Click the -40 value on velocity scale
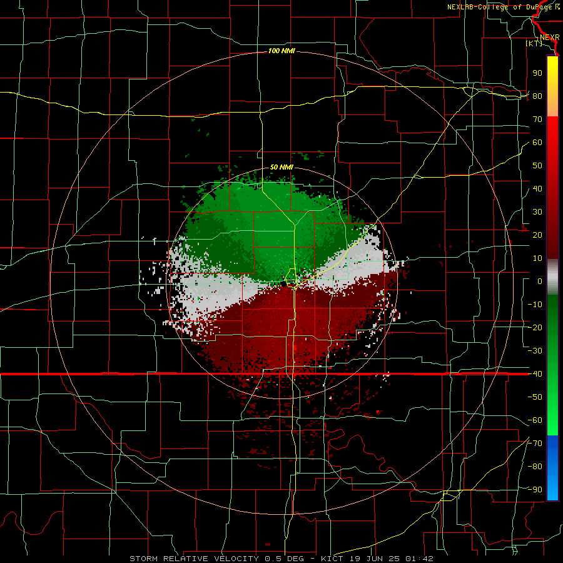 pos(535,374)
